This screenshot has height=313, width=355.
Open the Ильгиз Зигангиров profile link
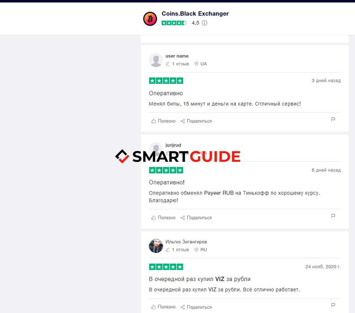[186, 242]
